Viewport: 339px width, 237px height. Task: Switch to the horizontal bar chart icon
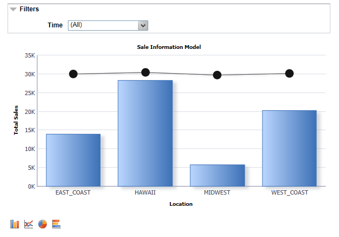click(x=57, y=224)
